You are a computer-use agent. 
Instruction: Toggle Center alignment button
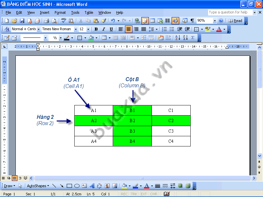[x=128, y=29]
